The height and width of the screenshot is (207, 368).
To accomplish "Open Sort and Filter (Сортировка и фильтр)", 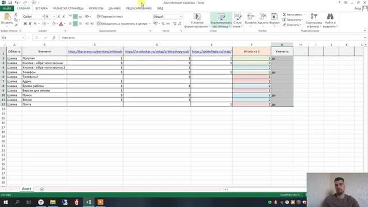I will [x=314, y=21].
